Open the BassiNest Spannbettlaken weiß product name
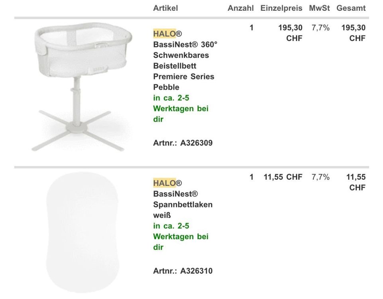Screen dimensions: 383x299 [x=183, y=205]
